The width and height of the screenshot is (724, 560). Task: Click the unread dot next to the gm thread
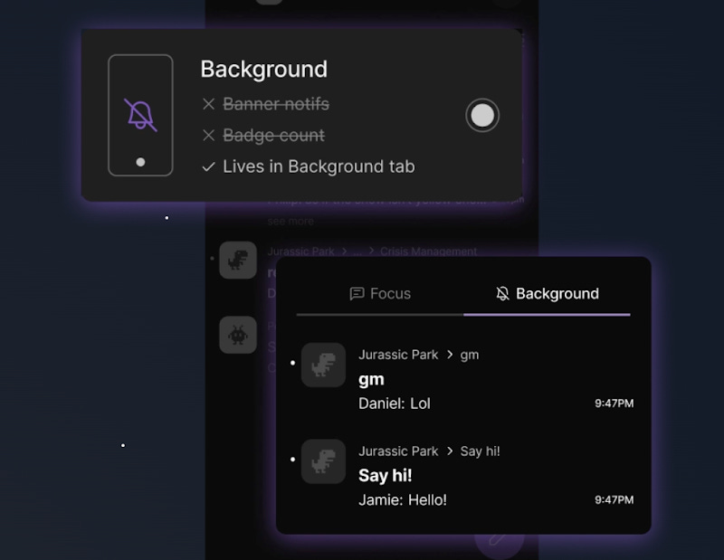[292, 365]
